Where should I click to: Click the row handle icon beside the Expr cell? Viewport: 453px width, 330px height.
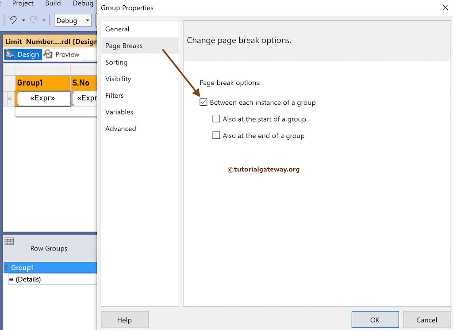(10, 98)
